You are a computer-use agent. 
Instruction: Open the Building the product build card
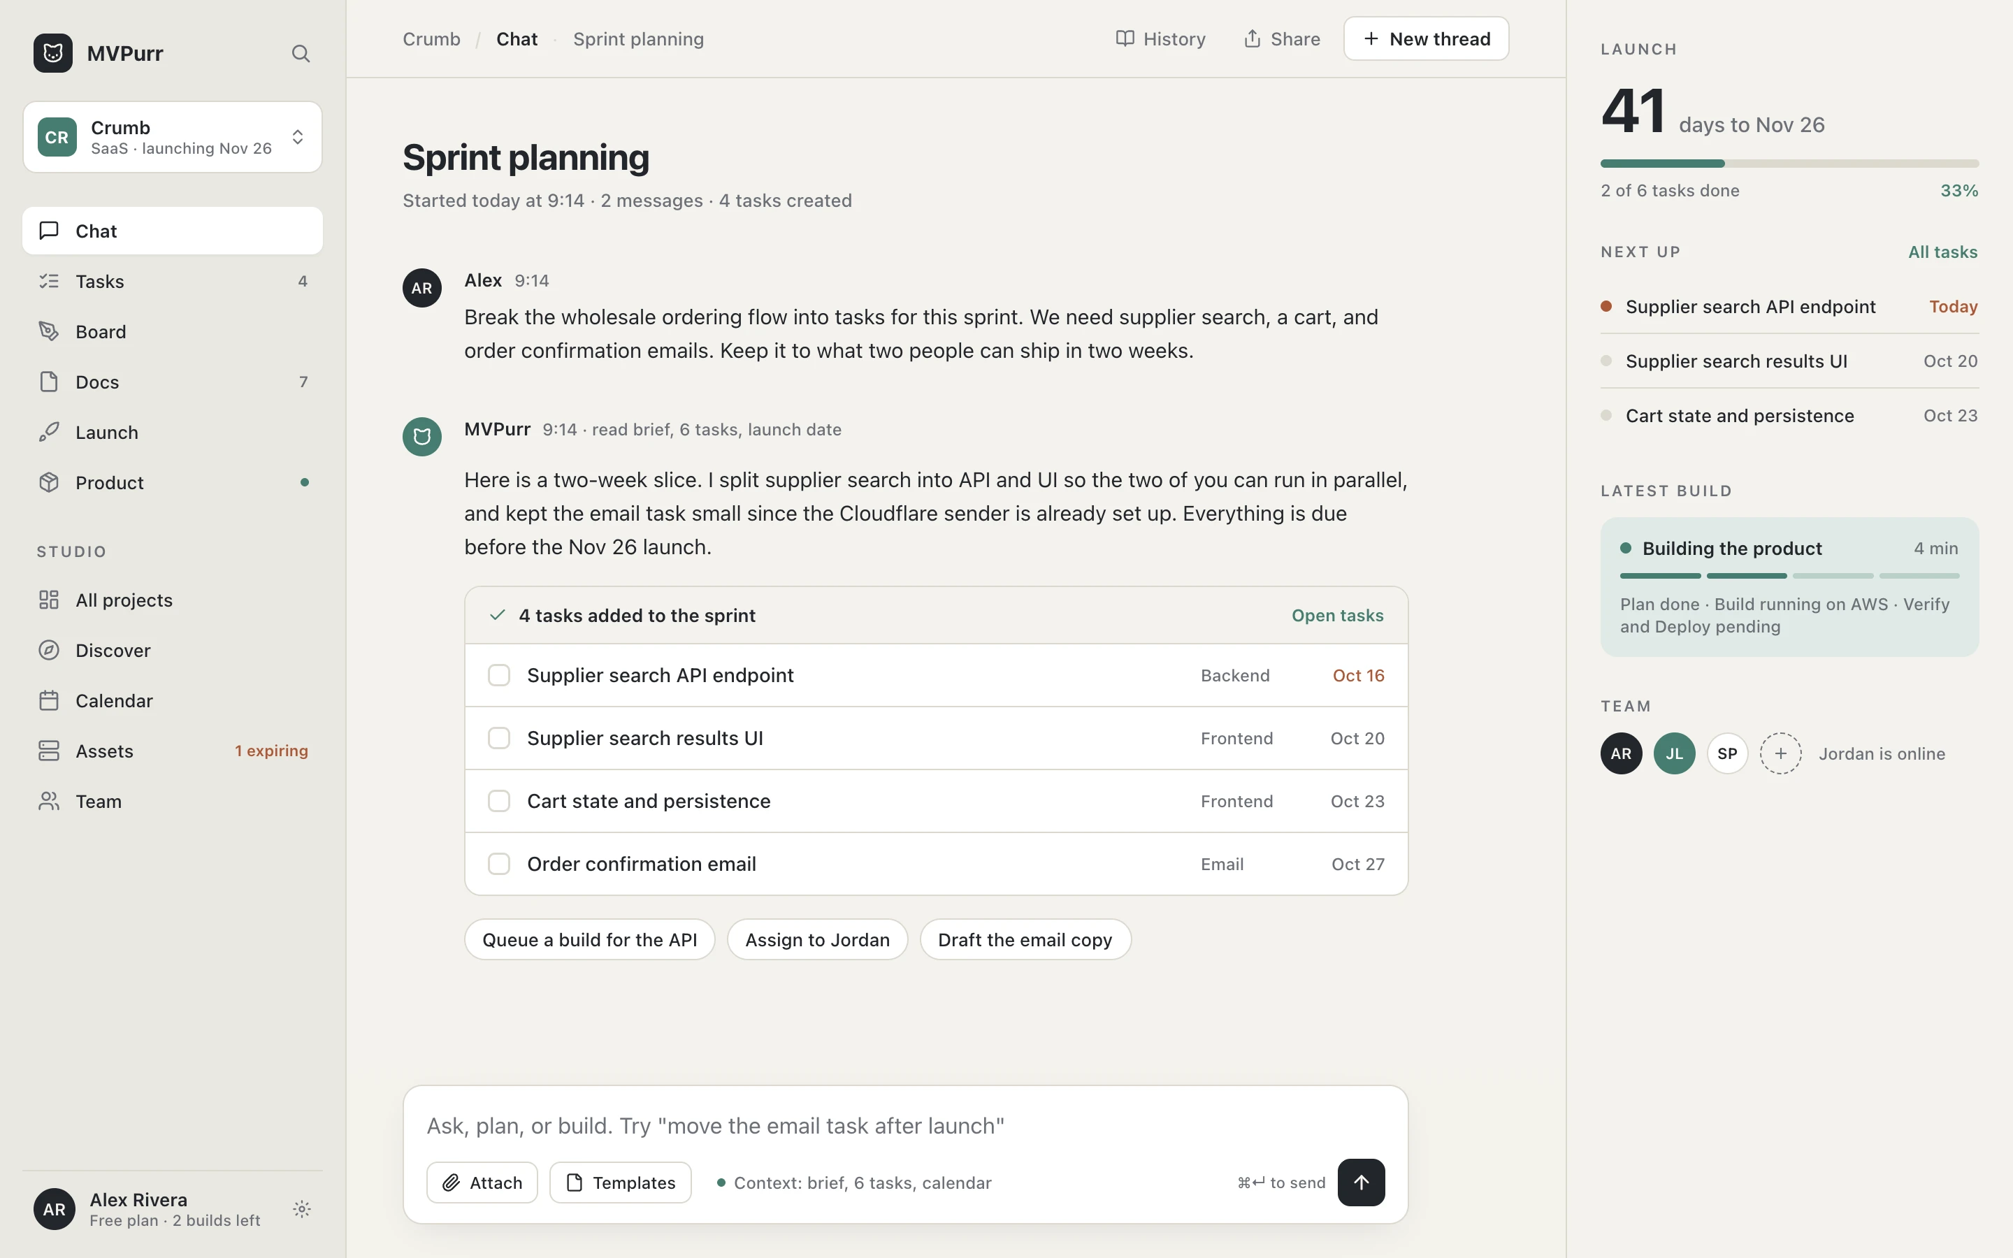[x=1789, y=586]
